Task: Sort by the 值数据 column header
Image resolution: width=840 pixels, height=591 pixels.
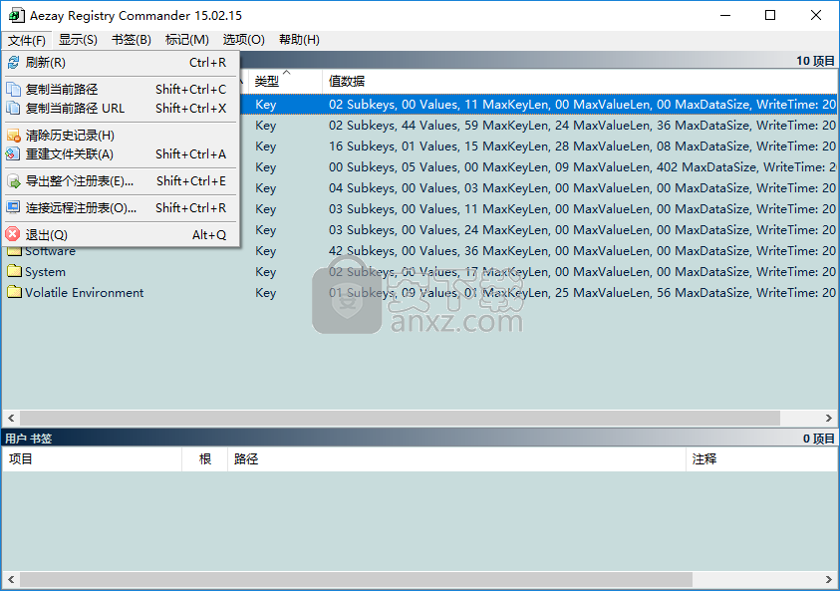Action: tap(580, 82)
